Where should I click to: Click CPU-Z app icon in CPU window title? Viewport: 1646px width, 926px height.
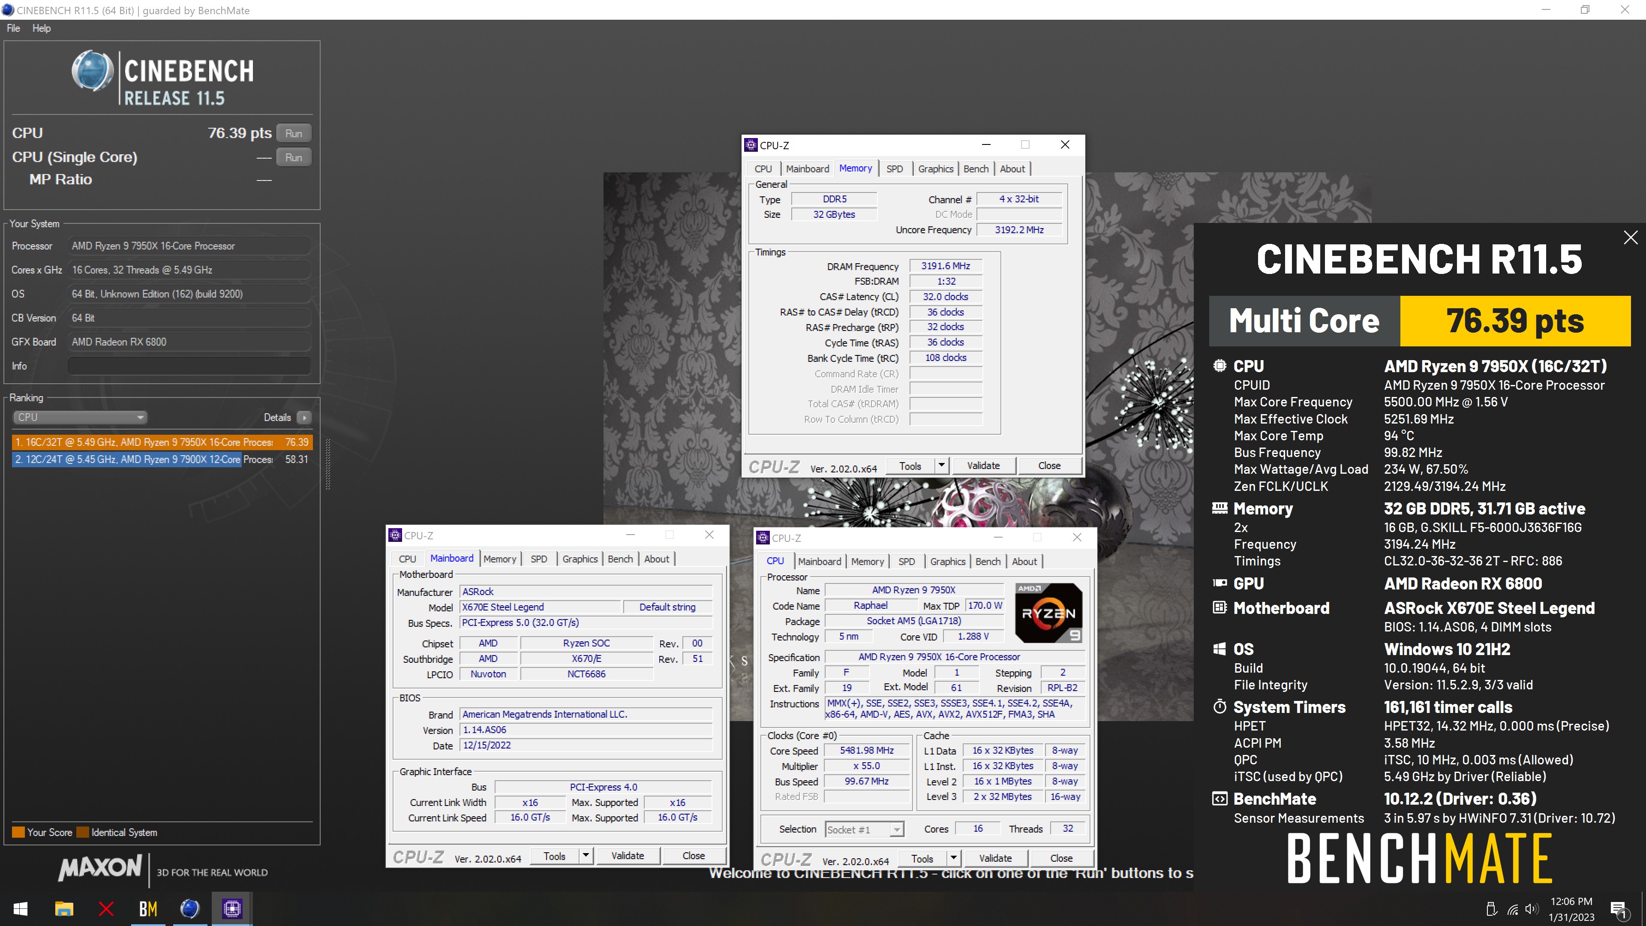click(763, 538)
